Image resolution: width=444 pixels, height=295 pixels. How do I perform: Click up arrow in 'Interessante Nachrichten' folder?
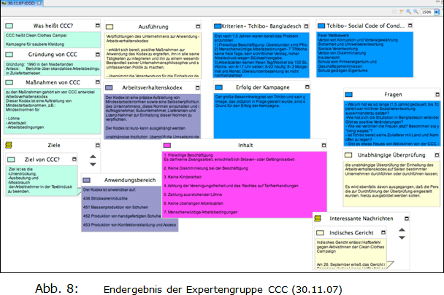402,229
